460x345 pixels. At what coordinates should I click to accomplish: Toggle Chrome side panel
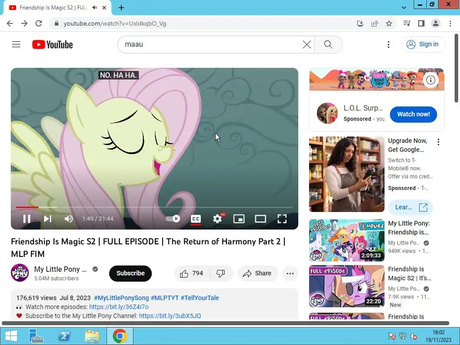pos(421,23)
